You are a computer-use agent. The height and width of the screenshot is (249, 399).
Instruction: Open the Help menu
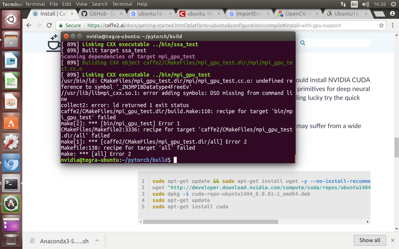(142, 4)
